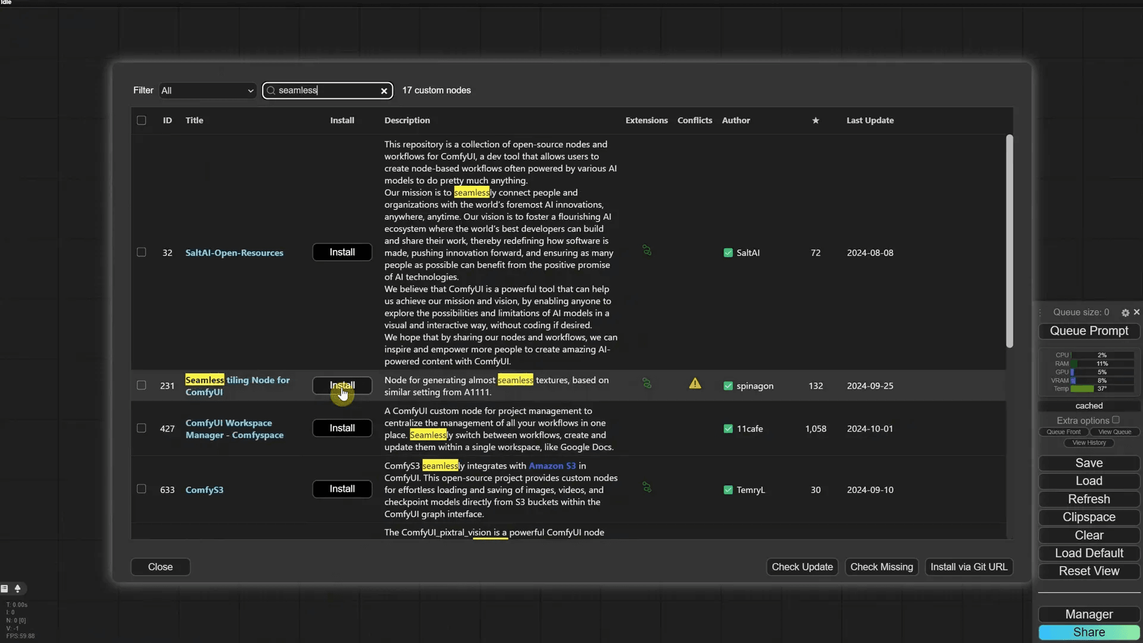Close the queue panel with X icon
1143x643 pixels.
click(x=1136, y=312)
